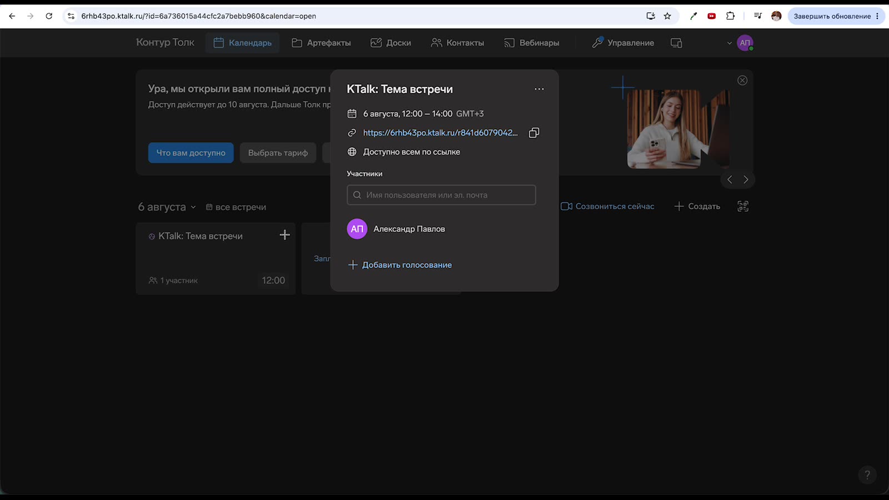Click the chain link icon before the meeting URL
889x500 pixels.
point(352,133)
